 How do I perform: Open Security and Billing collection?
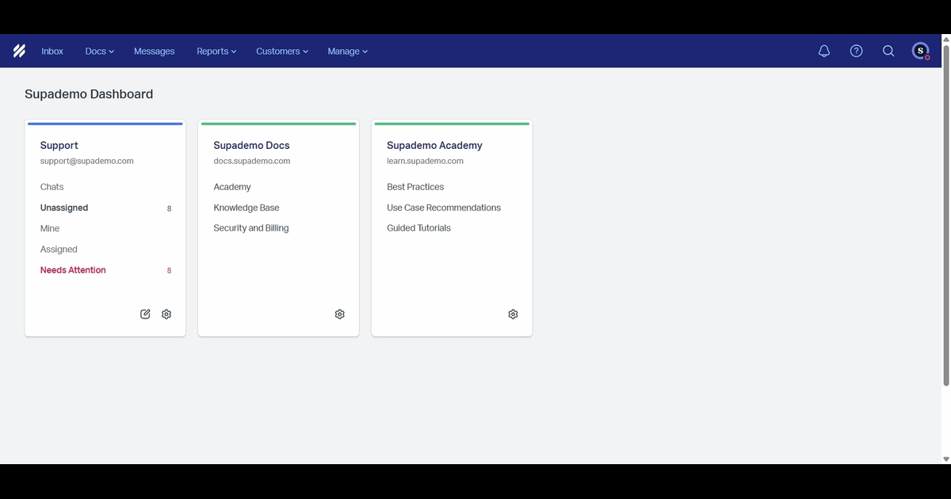pos(251,228)
